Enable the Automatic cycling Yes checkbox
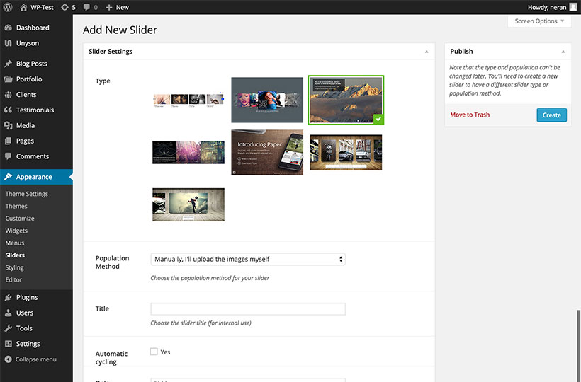This screenshot has width=581, height=382. coord(154,352)
